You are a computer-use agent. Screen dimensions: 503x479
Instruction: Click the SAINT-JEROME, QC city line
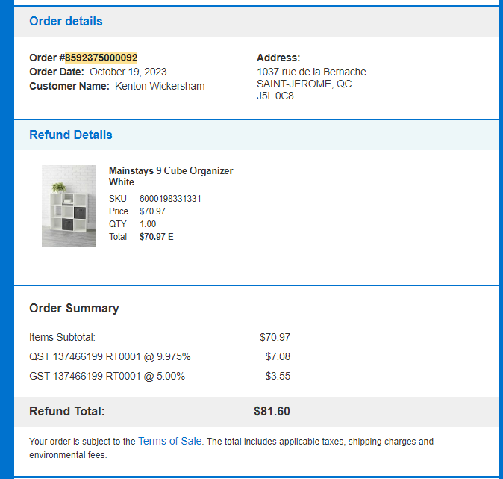pyautogui.click(x=304, y=84)
